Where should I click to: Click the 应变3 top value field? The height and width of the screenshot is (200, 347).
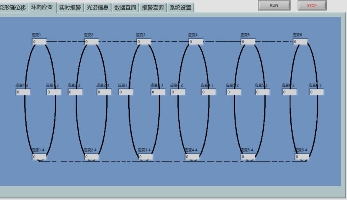click(x=144, y=42)
